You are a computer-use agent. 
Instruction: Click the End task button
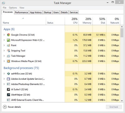[114, 107]
